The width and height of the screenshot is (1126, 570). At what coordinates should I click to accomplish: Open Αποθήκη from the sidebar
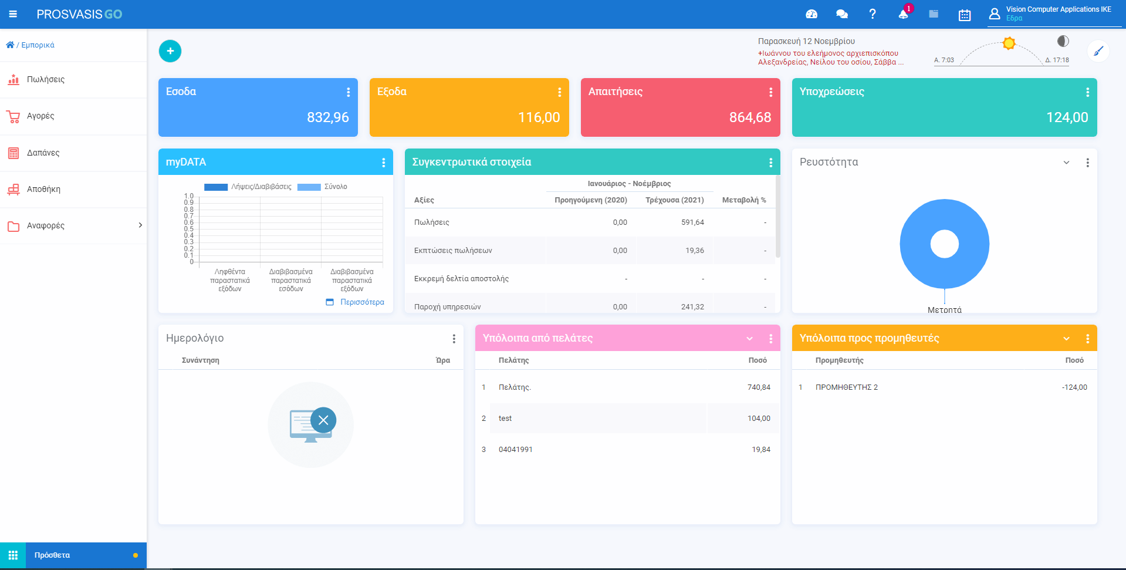(73, 189)
